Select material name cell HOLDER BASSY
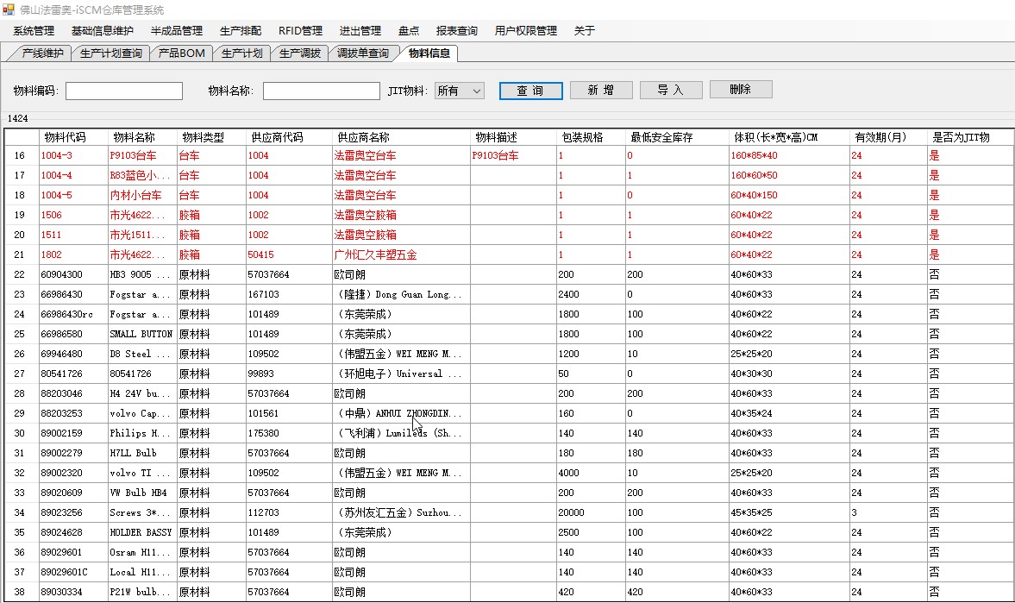 (142, 532)
